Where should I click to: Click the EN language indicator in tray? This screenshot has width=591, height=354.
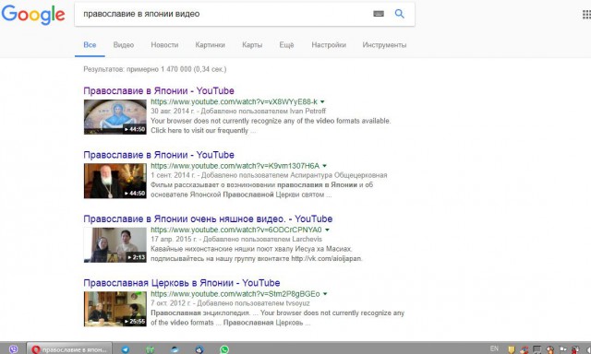click(x=494, y=348)
